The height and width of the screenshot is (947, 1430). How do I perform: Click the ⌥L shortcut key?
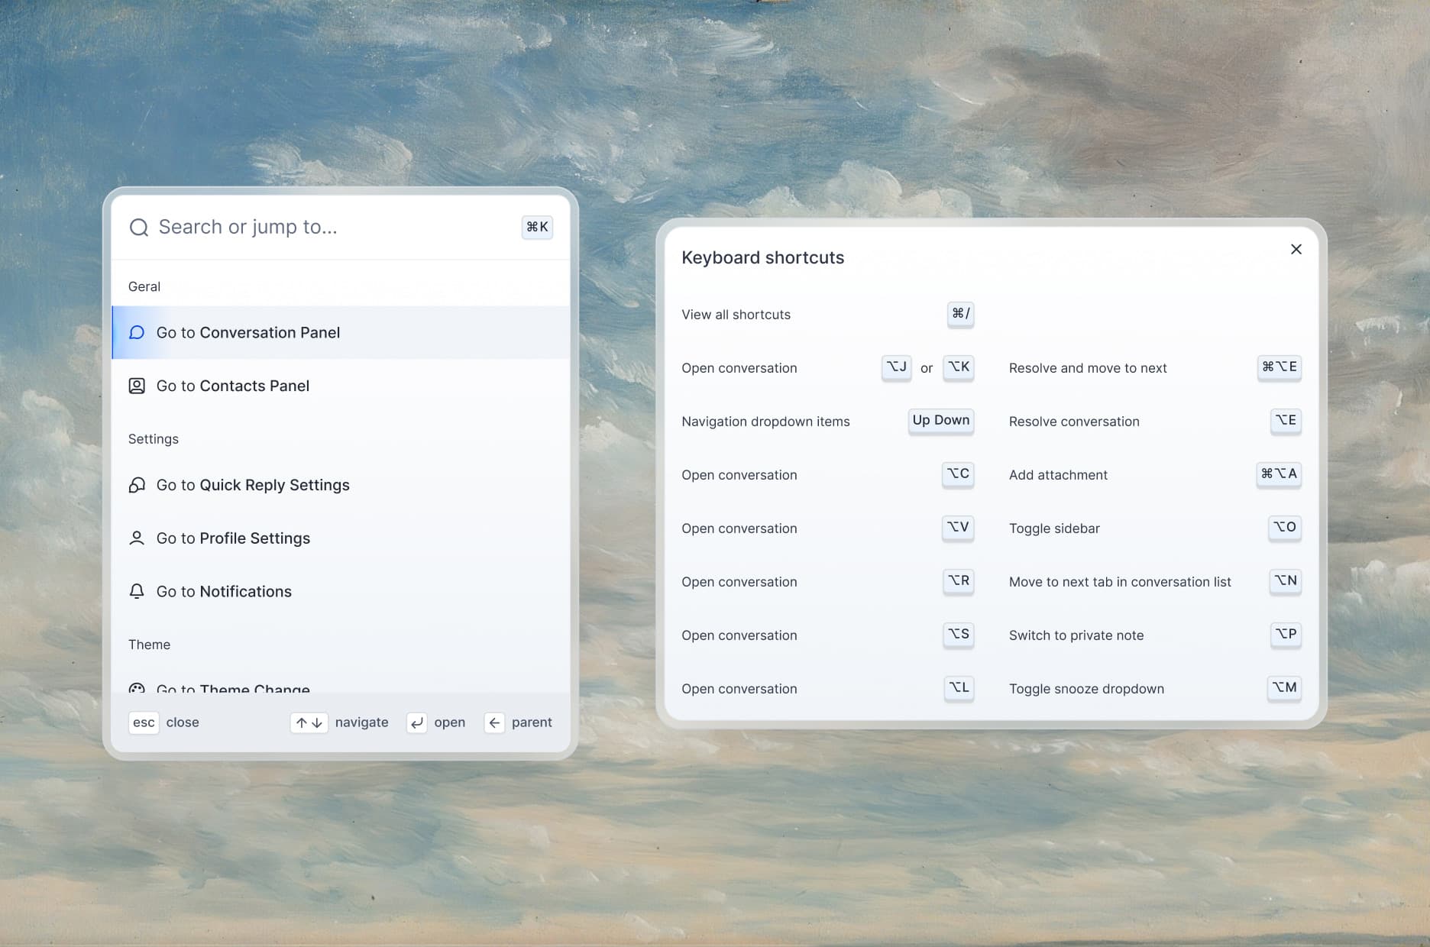(x=959, y=688)
